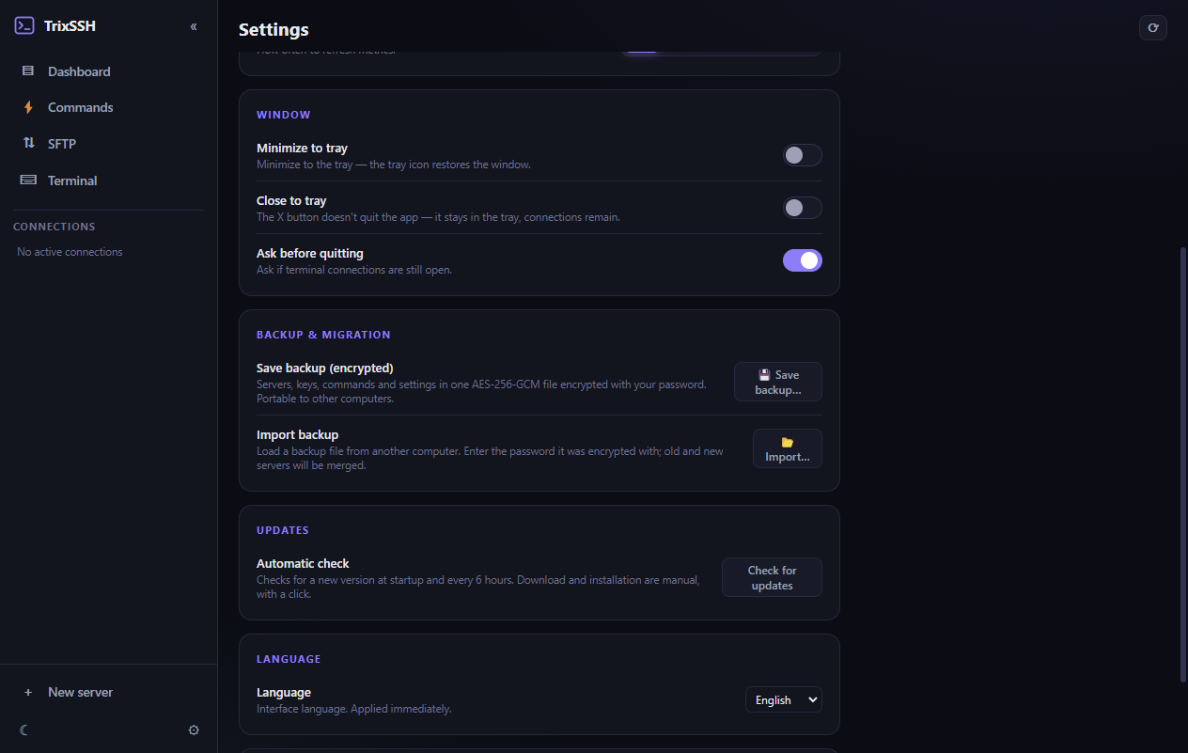The image size is (1188, 753).
Task: Turn on the Close to tray switch
Action: pyautogui.click(x=803, y=208)
